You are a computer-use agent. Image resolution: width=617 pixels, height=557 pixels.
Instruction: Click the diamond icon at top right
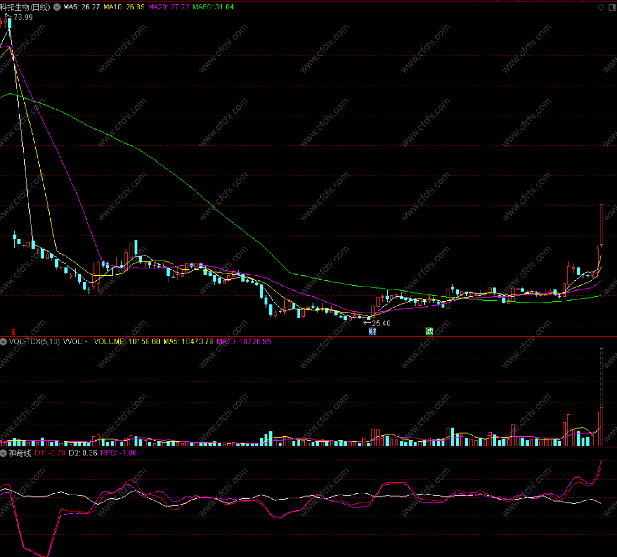(x=601, y=7)
